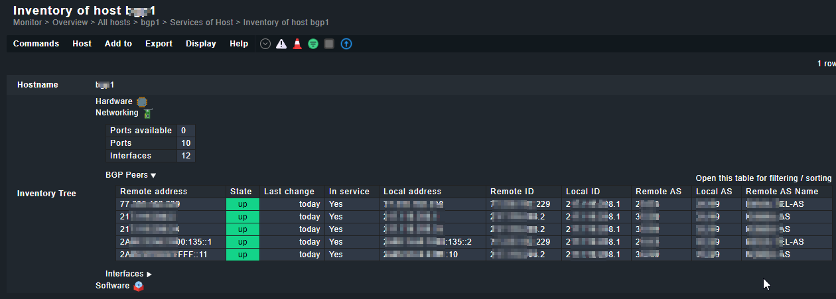The image size is (836, 299).
Task: Go to Overview in breadcrumb
Action: (70, 23)
